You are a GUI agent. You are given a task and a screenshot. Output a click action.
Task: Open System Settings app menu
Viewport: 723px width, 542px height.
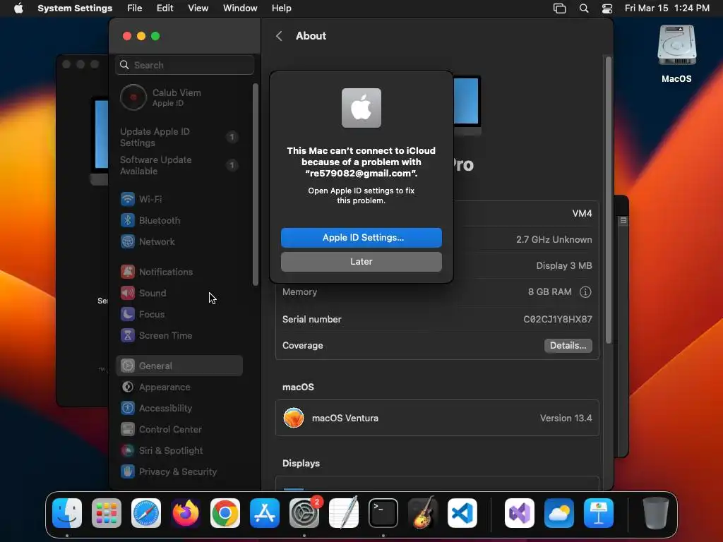tap(75, 8)
